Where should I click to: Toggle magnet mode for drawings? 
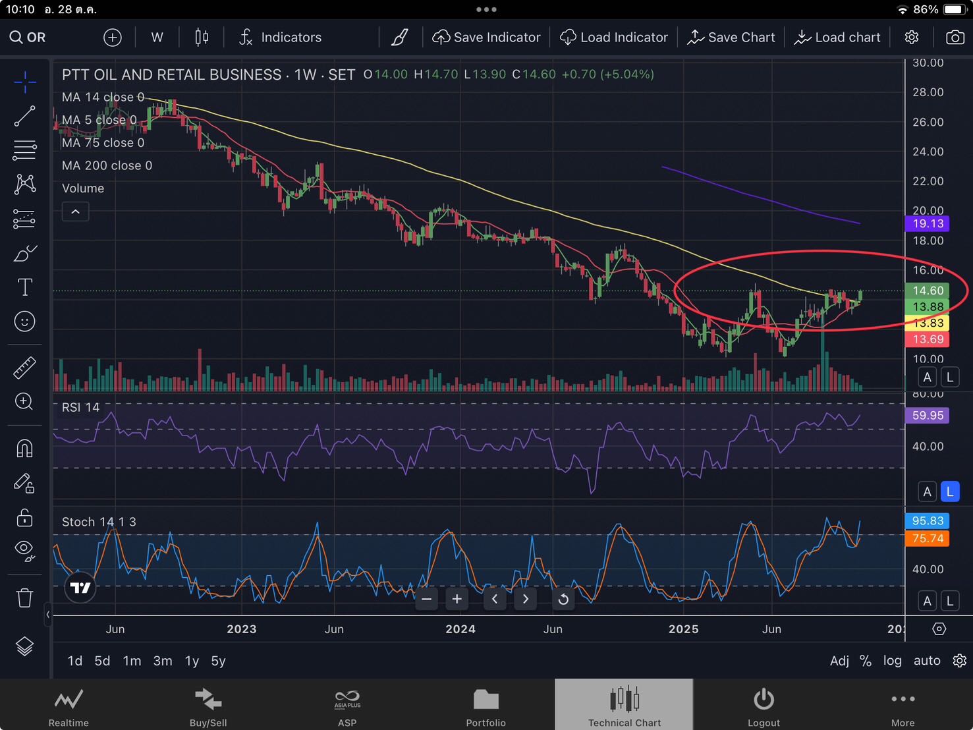pos(25,449)
